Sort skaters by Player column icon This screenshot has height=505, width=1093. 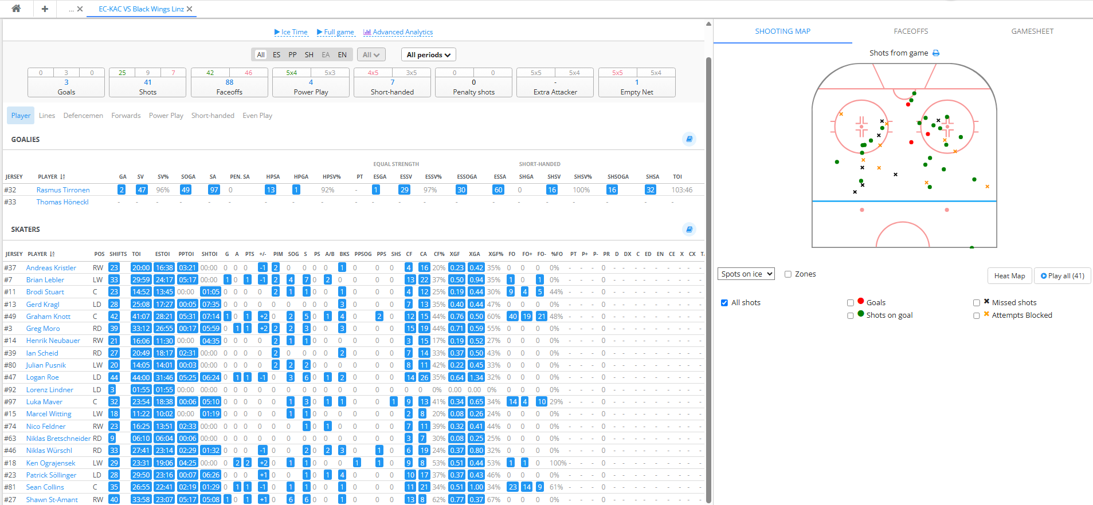click(x=52, y=254)
